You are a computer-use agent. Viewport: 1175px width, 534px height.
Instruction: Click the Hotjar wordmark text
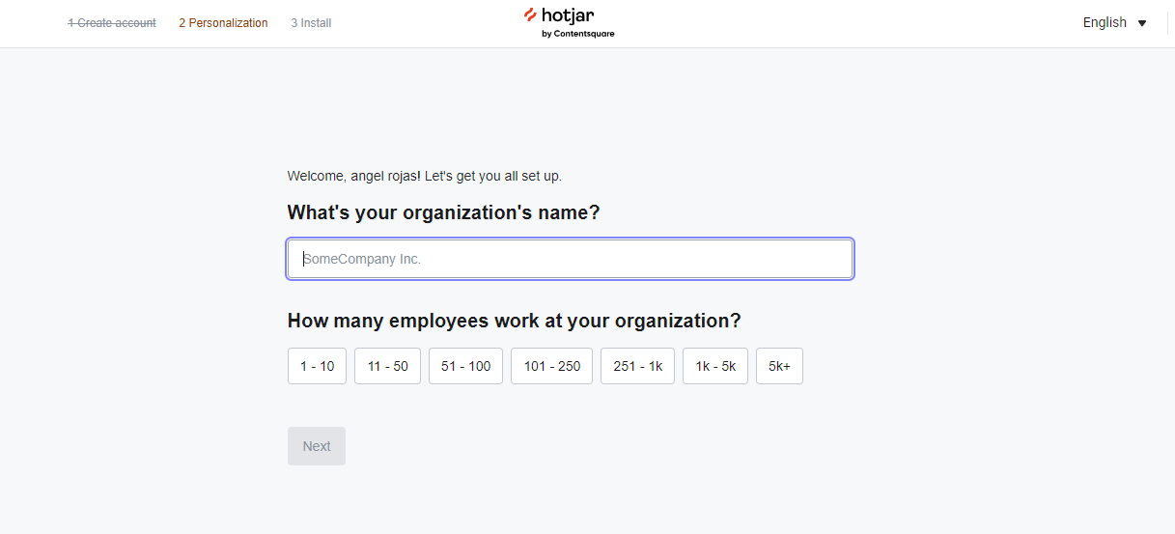click(568, 15)
